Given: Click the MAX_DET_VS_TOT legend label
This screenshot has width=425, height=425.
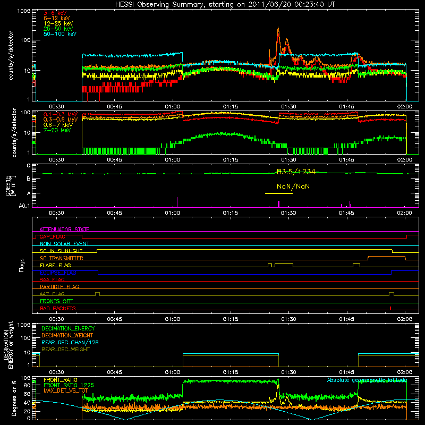Looking at the screenshot, I should click(x=66, y=390).
